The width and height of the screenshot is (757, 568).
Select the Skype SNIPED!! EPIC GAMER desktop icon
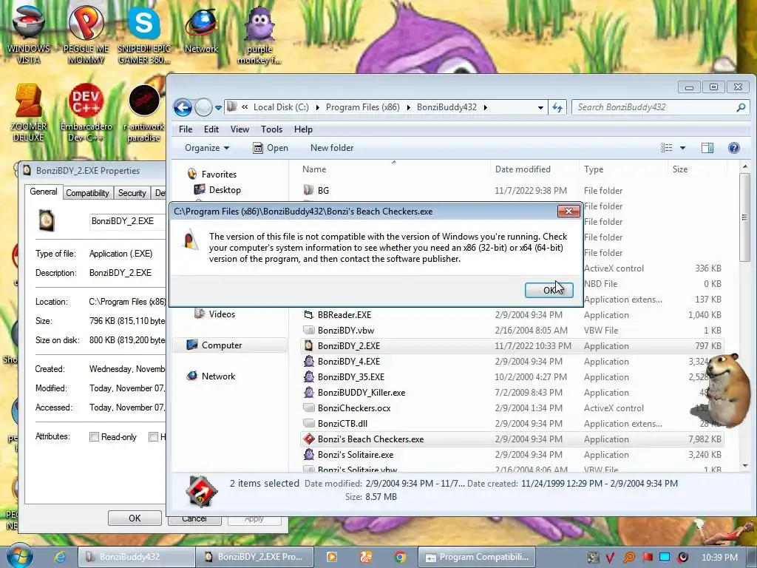coord(144,34)
